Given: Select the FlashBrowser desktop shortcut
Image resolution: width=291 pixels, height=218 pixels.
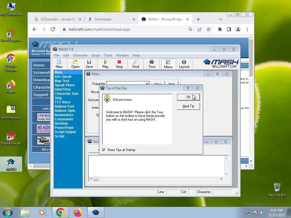Looking at the screenshot, I should point(11,139).
